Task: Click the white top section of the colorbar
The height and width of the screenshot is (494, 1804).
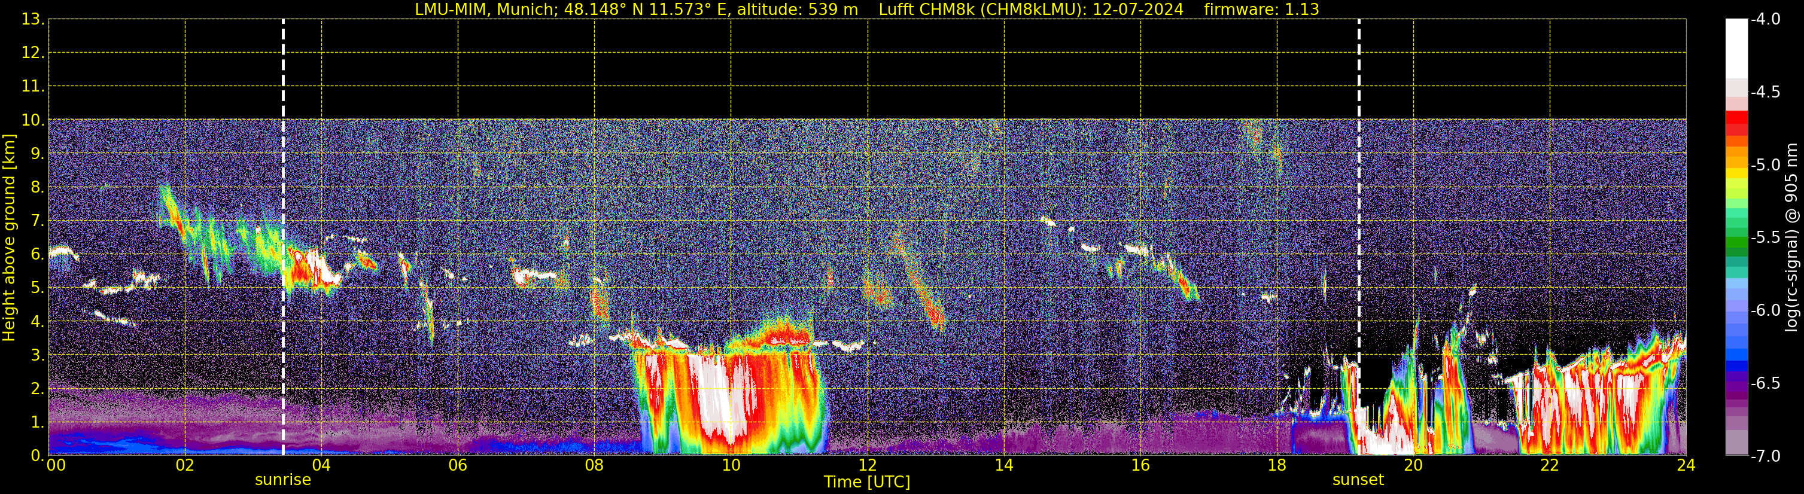Action: click(1736, 49)
